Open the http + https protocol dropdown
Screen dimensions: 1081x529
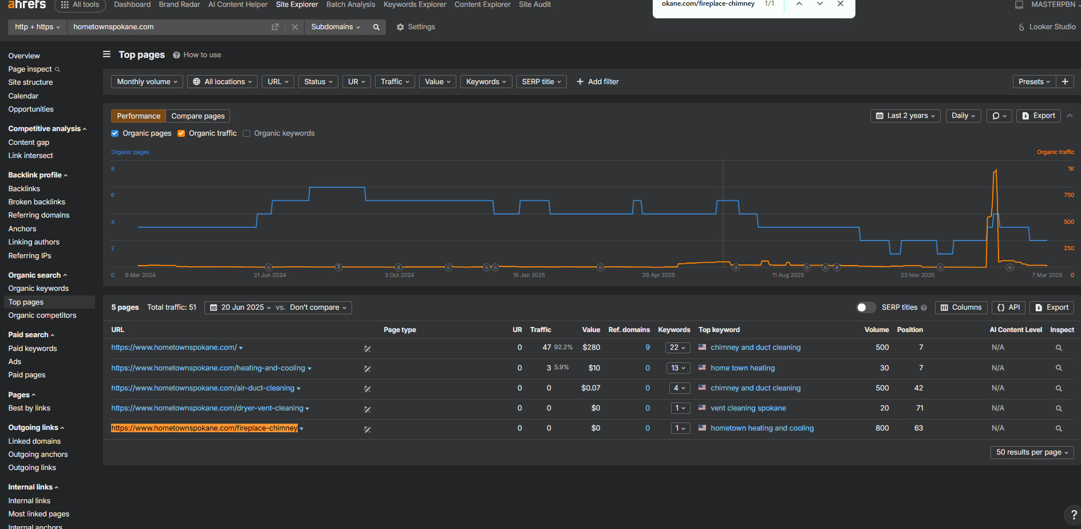tap(37, 27)
